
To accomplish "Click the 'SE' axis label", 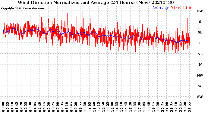I will click(x=200, y=32).
